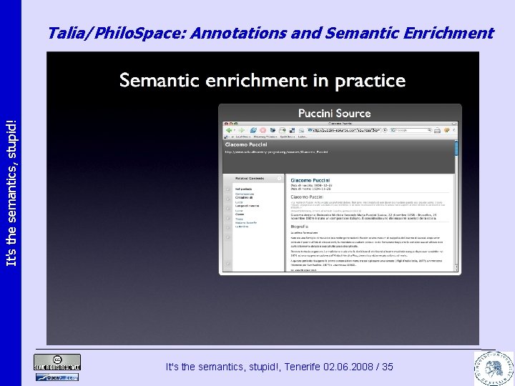Click the Talia/PhiloSpace slide heading
This screenshot has width=515, height=386.
pyautogui.click(x=271, y=33)
